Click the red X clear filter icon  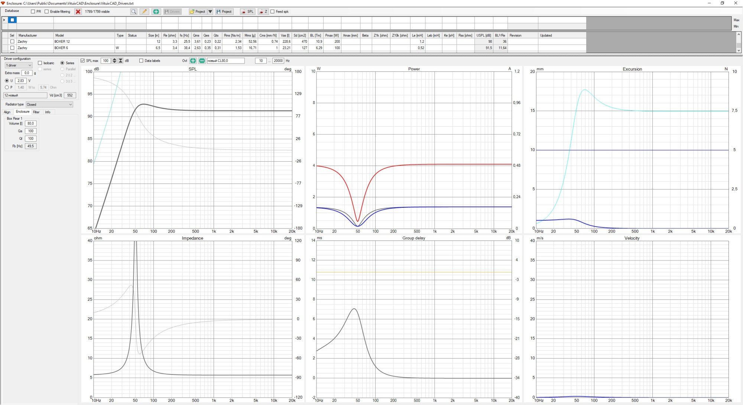tap(78, 12)
